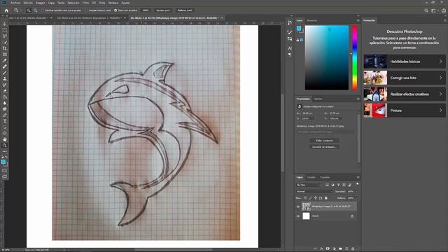Image resolution: width=448 pixels, height=252 pixels.
Task: Select the Lasso tool
Action: pyautogui.click(x=5, y=36)
